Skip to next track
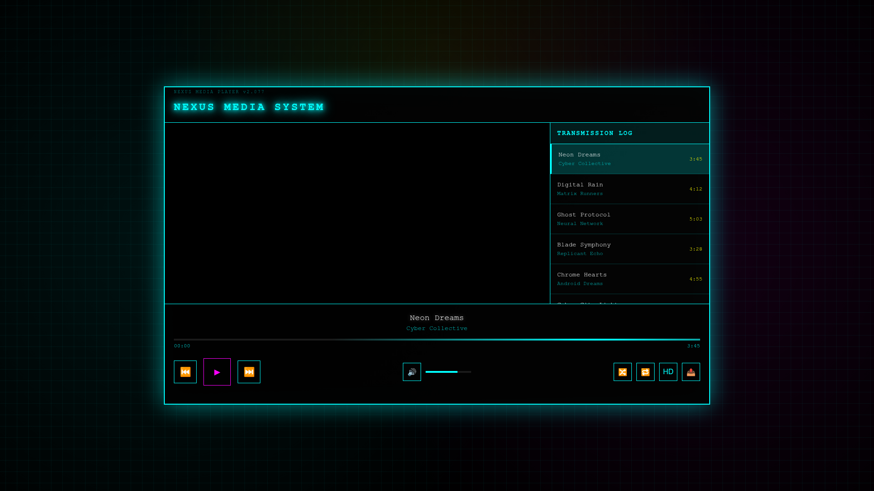 coord(249,372)
